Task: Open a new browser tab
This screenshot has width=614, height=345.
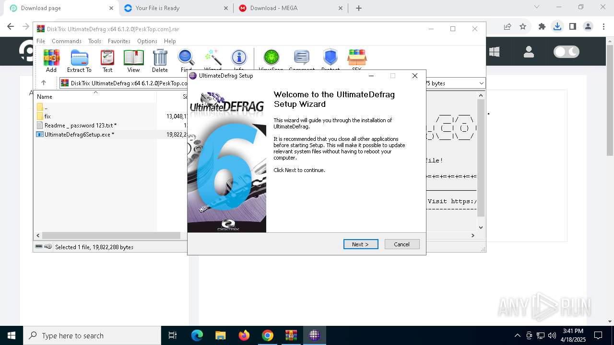Action: pos(358,8)
